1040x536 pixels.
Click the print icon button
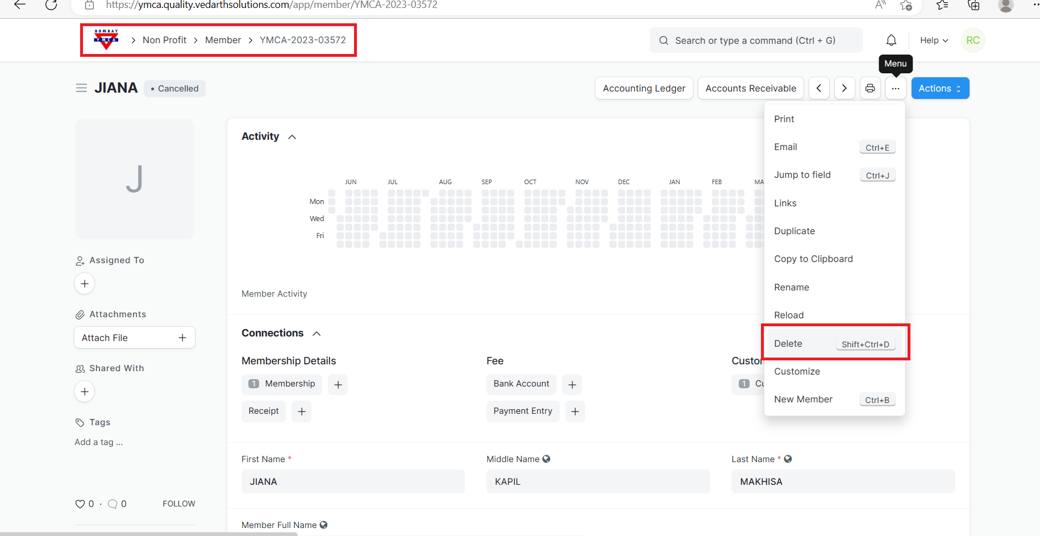coord(870,88)
